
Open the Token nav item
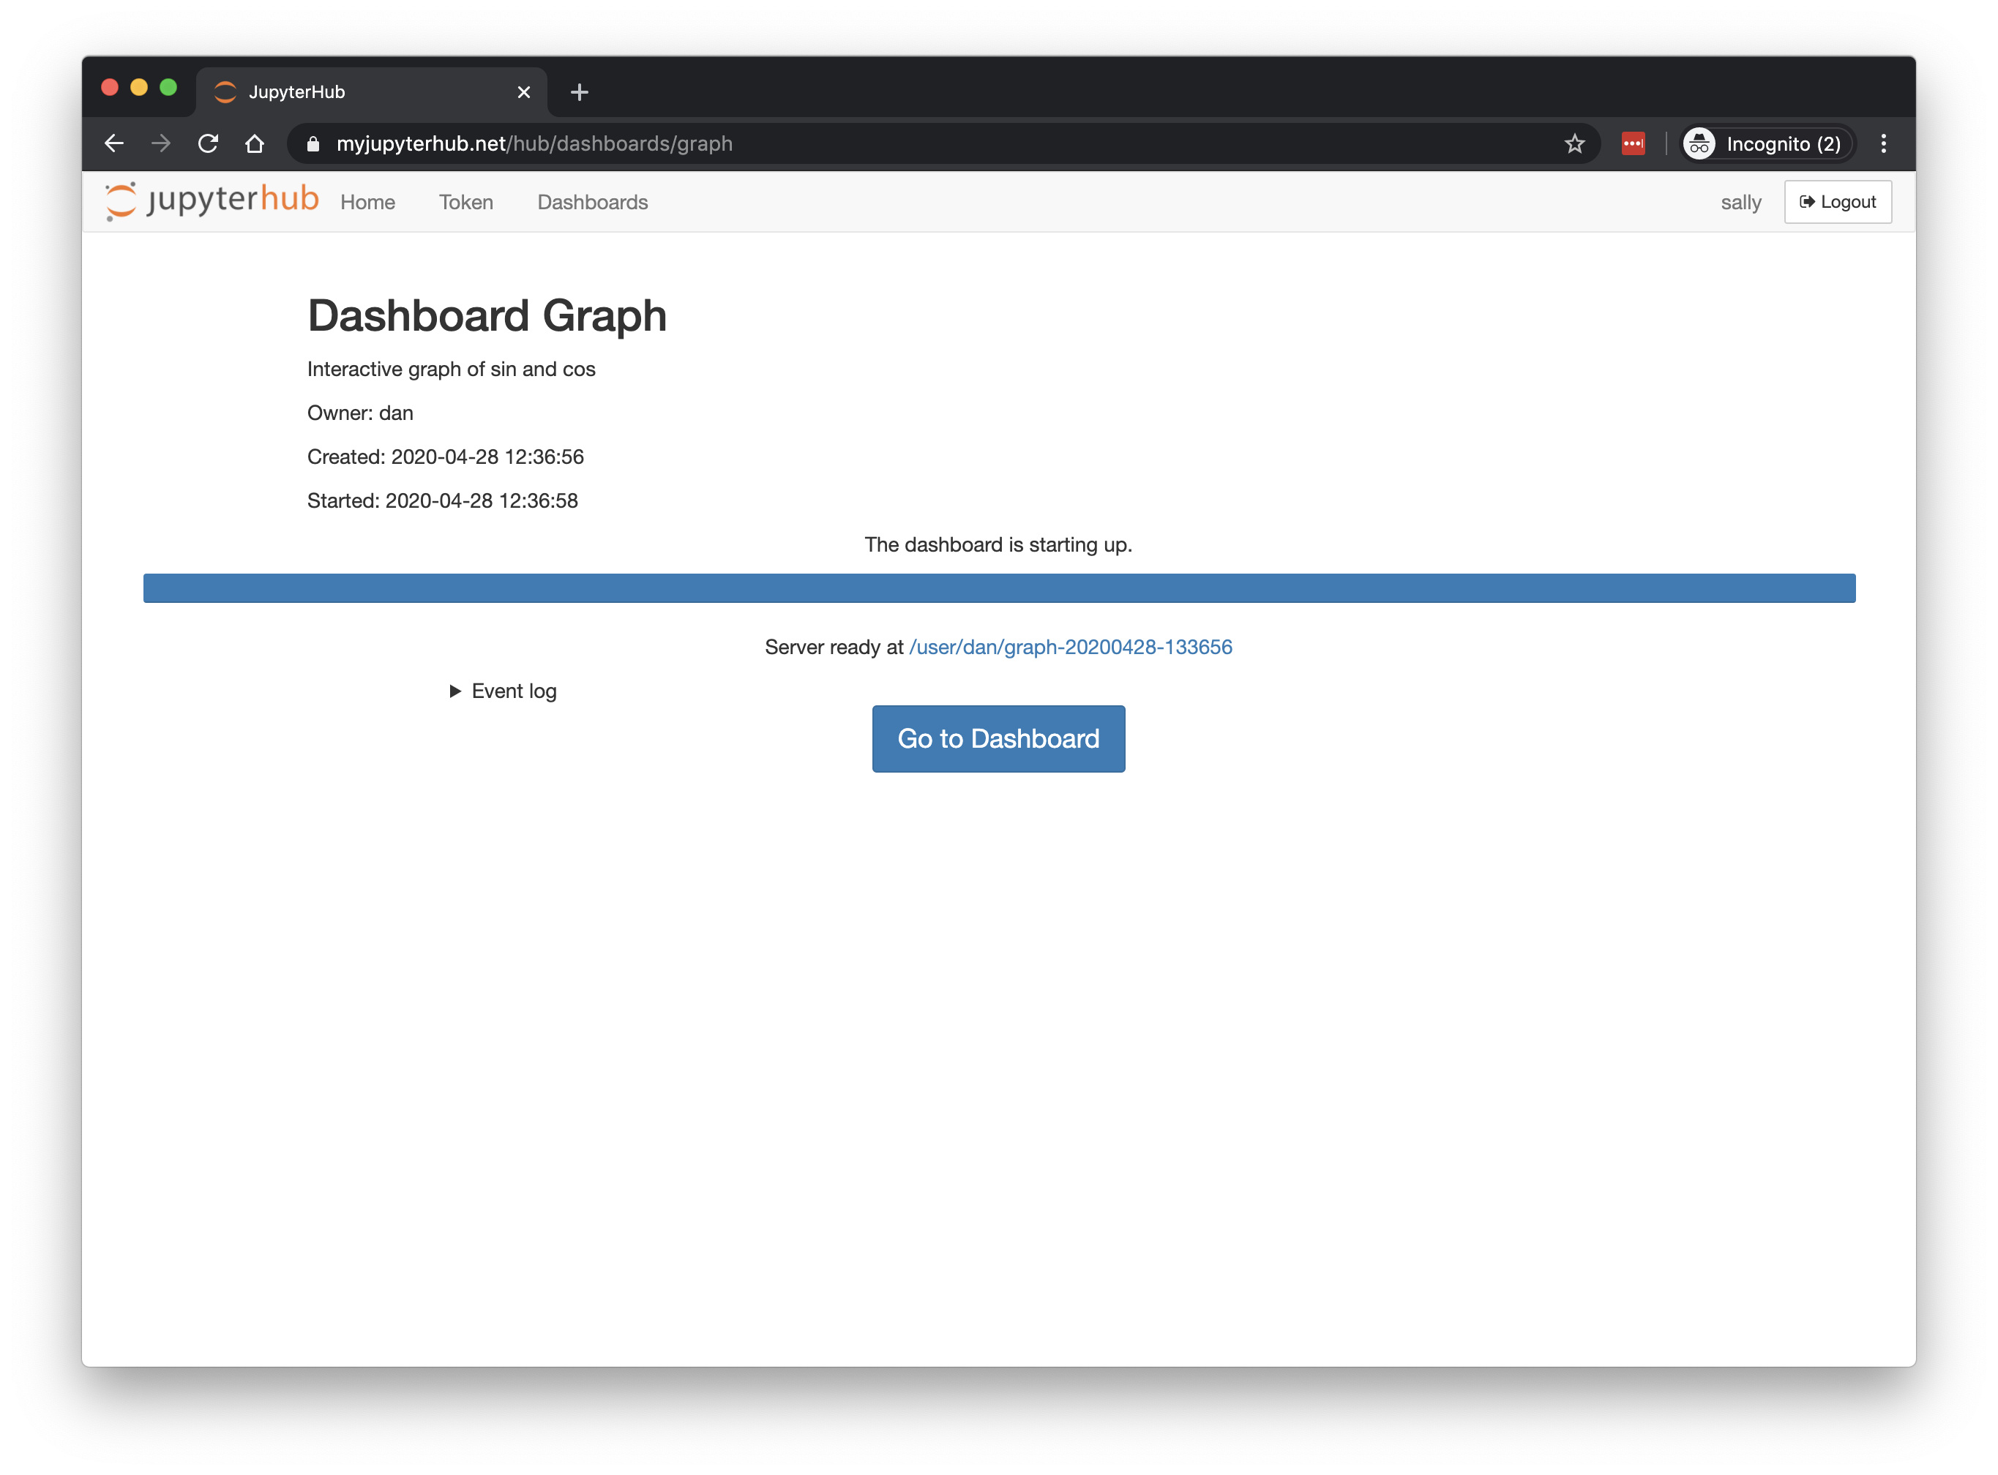pos(465,203)
